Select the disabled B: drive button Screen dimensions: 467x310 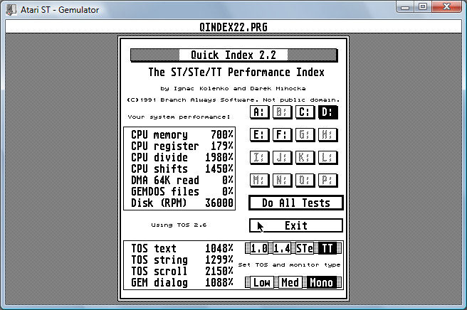(282, 112)
